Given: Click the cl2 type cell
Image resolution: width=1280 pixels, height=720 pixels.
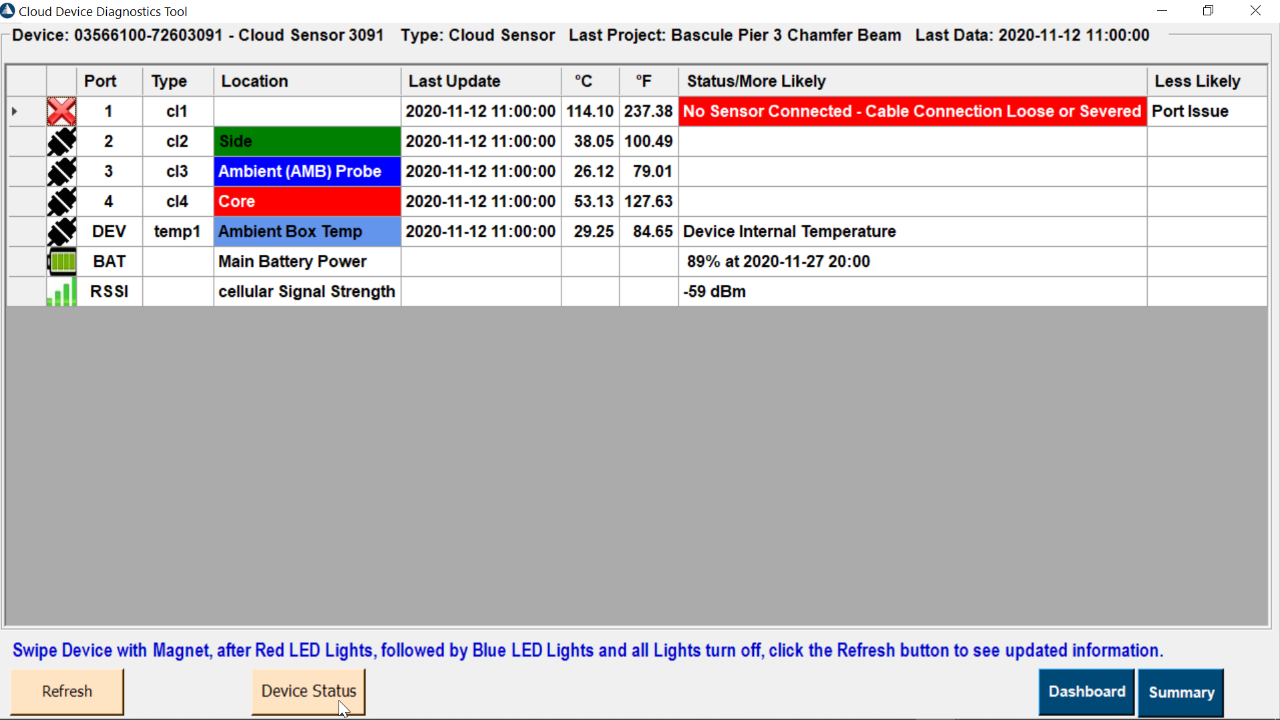Looking at the screenshot, I should click(x=178, y=141).
